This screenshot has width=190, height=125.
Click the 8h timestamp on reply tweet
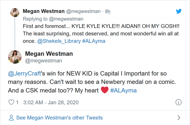click(108, 11)
